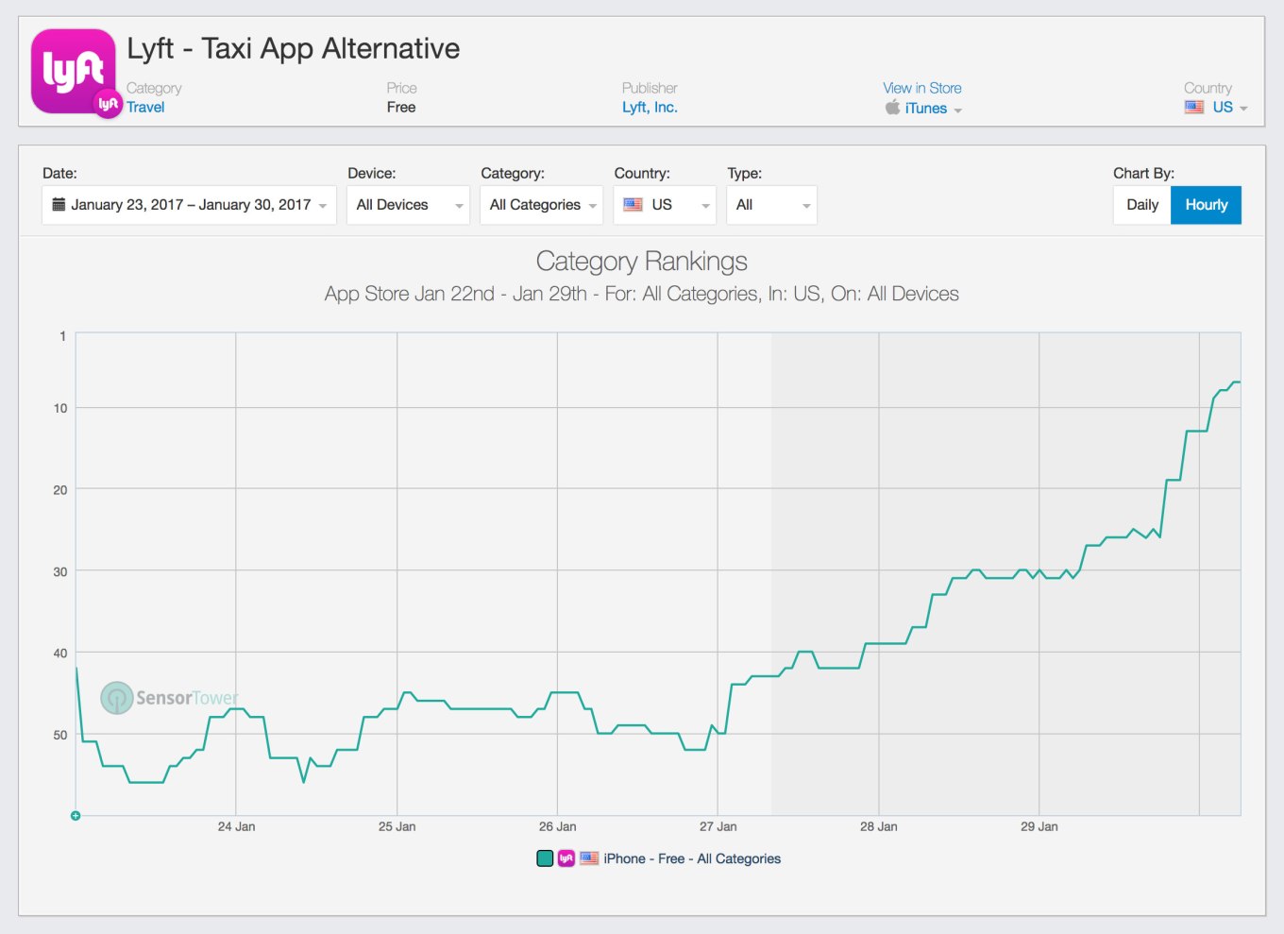
Task: Click the Lyft icon in chart legend
Action: coord(566,858)
